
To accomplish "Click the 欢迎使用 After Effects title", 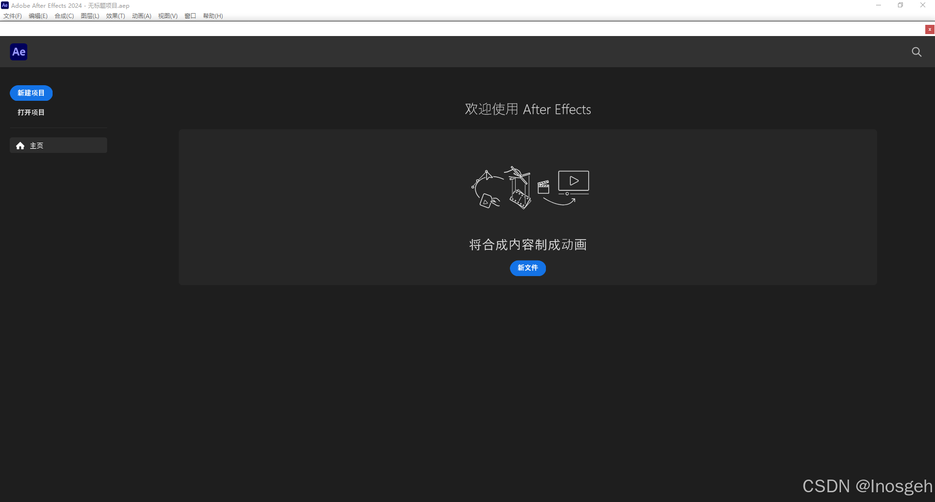I will [x=528, y=109].
